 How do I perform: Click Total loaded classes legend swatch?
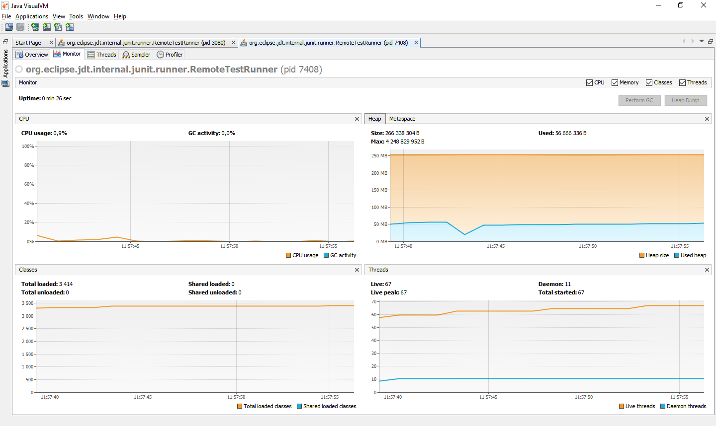(x=240, y=407)
